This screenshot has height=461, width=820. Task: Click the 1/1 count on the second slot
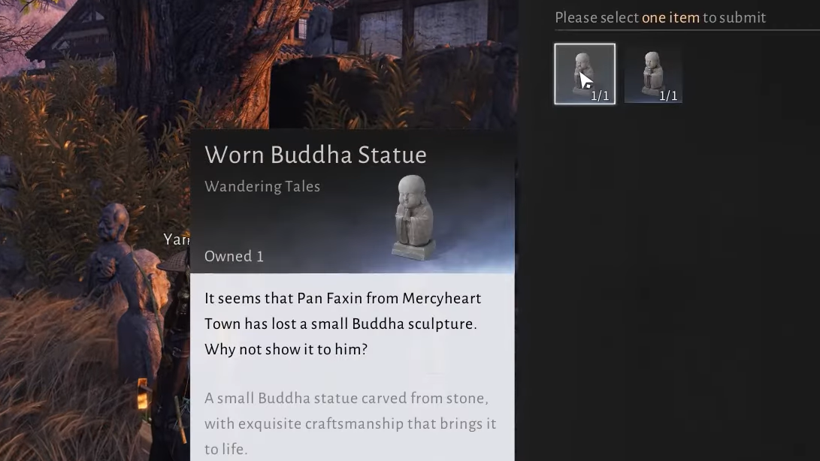click(x=668, y=95)
